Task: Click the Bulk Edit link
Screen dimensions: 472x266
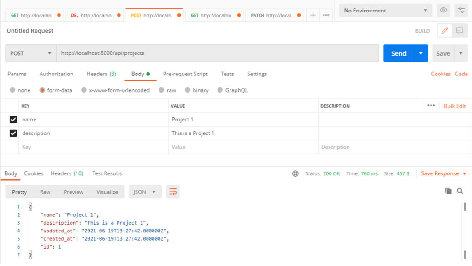Action: (x=454, y=106)
